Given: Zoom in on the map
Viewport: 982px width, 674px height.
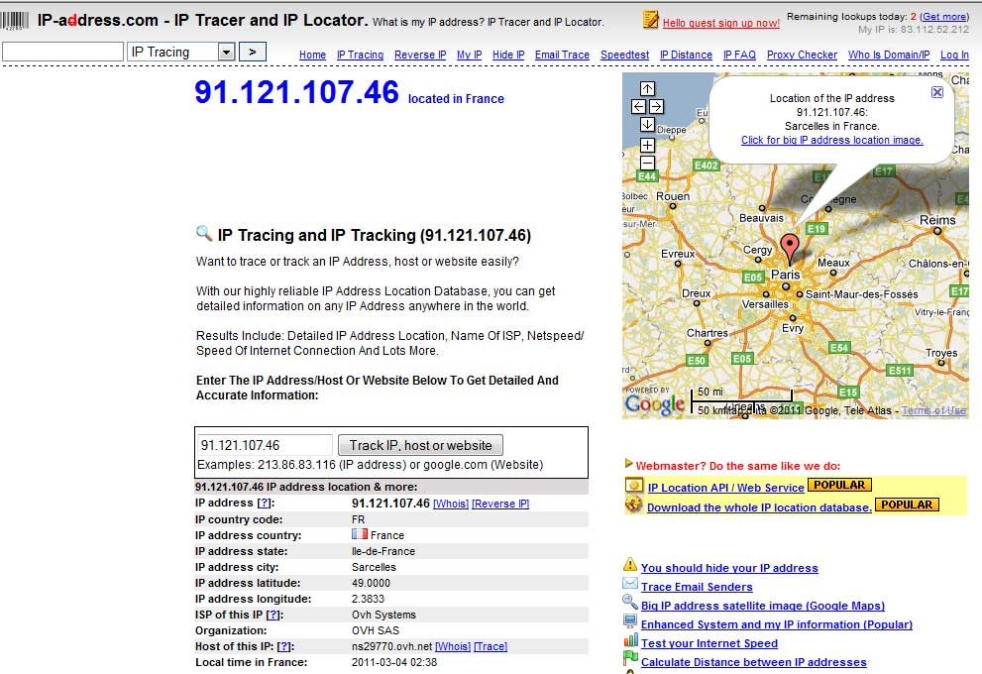Looking at the screenshot, I should [x=647, y=145].
